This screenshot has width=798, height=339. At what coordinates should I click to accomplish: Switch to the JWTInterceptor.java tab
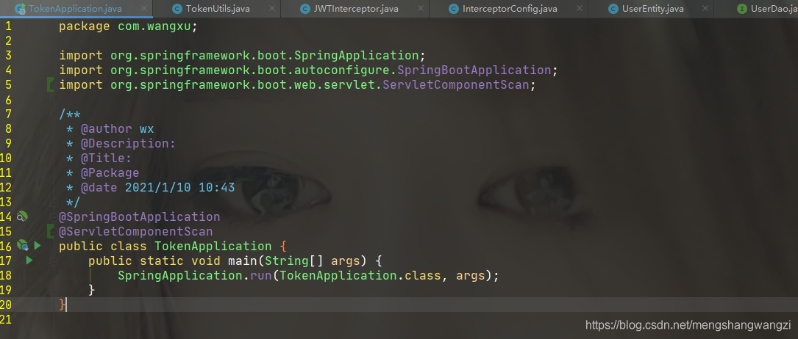tap(355, 9)
